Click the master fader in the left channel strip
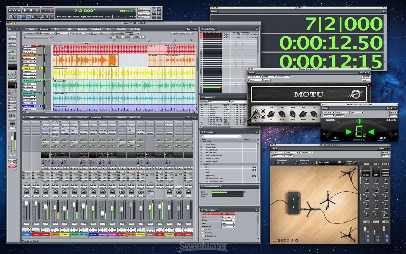 pos(12,138)
